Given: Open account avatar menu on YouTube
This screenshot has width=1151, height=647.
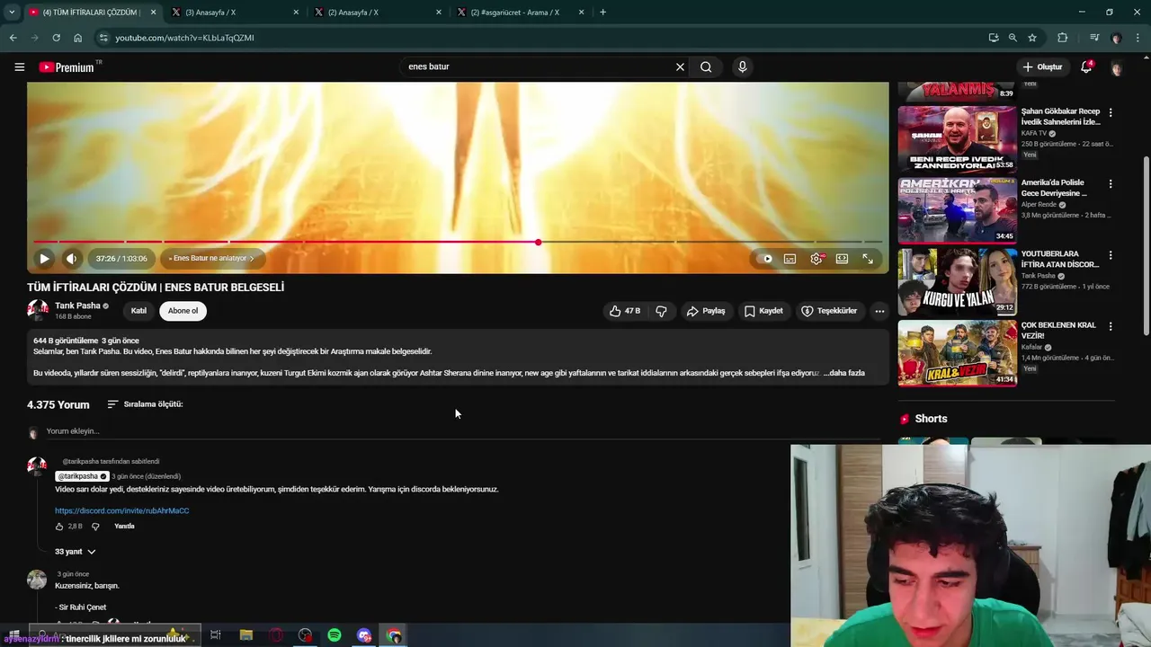Looking at the screenshot, I should tap(1117, 67).
